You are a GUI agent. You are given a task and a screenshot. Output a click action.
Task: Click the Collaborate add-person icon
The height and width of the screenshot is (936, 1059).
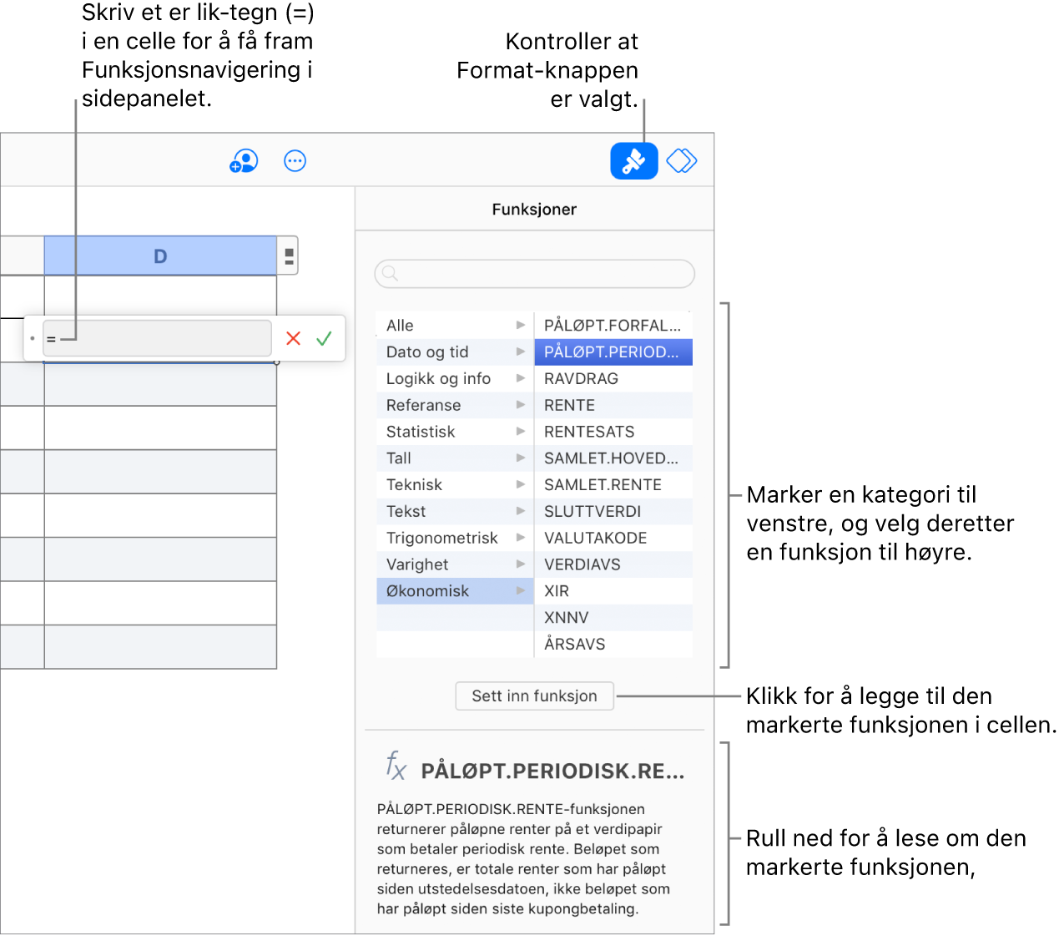point(243,160)
